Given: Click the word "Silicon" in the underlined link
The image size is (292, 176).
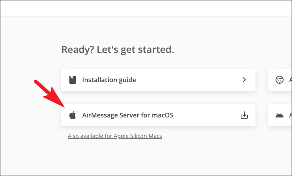Looking at the screenshot, I should (138, 136).
